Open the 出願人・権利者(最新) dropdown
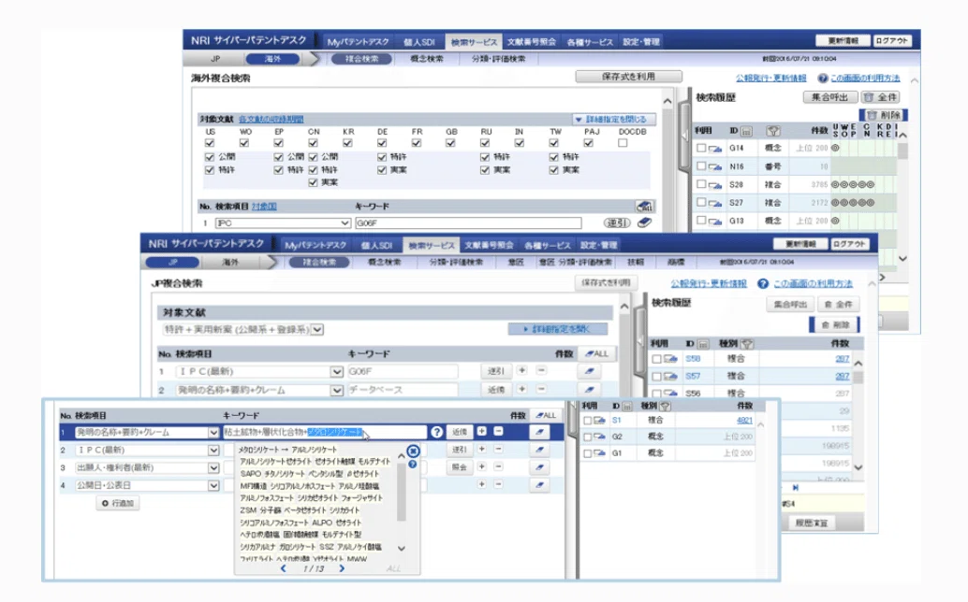The width and height of the screenshot is (968, 602). (213, 467)
